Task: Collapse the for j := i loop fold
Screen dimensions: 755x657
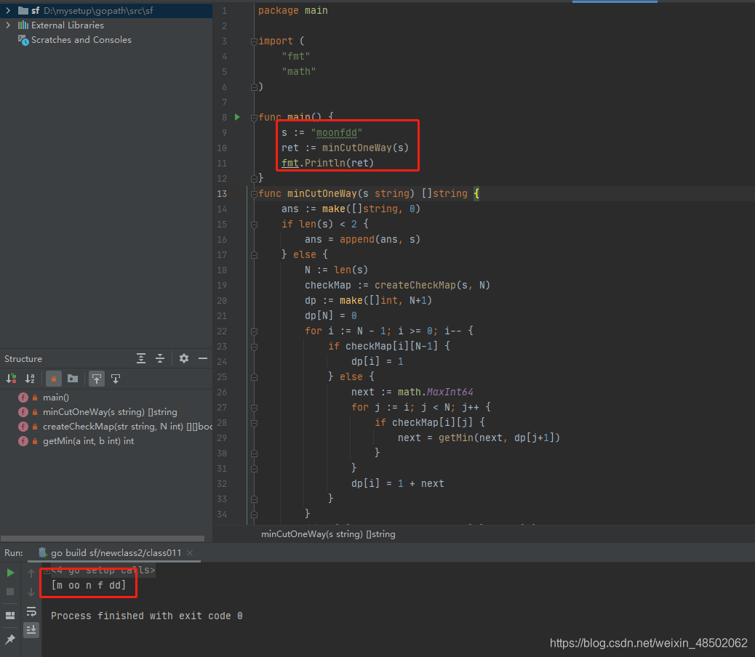Action: pos(254,408)
